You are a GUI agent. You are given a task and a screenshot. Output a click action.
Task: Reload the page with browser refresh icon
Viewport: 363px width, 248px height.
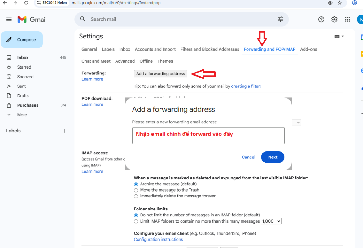tap(26, 3)
